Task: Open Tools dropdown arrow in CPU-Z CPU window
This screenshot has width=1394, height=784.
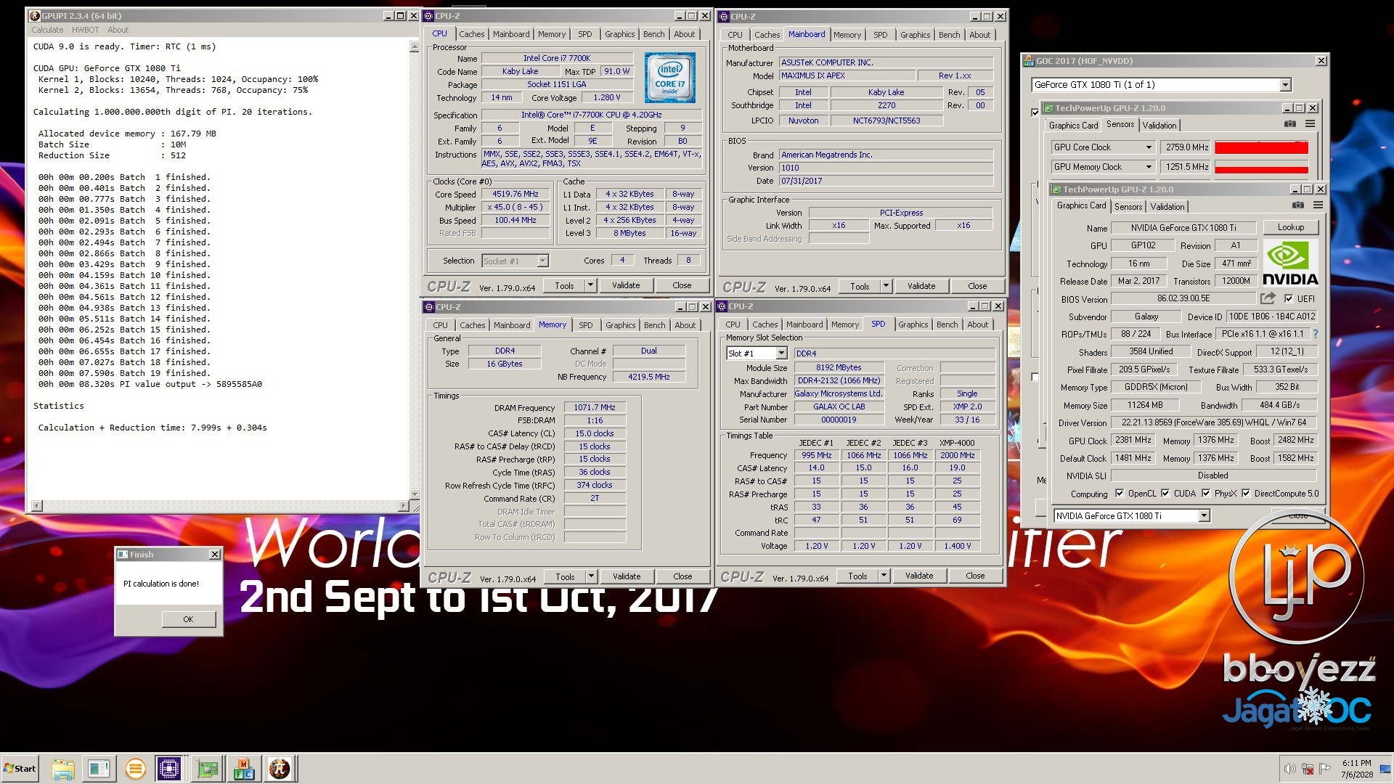Action: pos(590,285)
